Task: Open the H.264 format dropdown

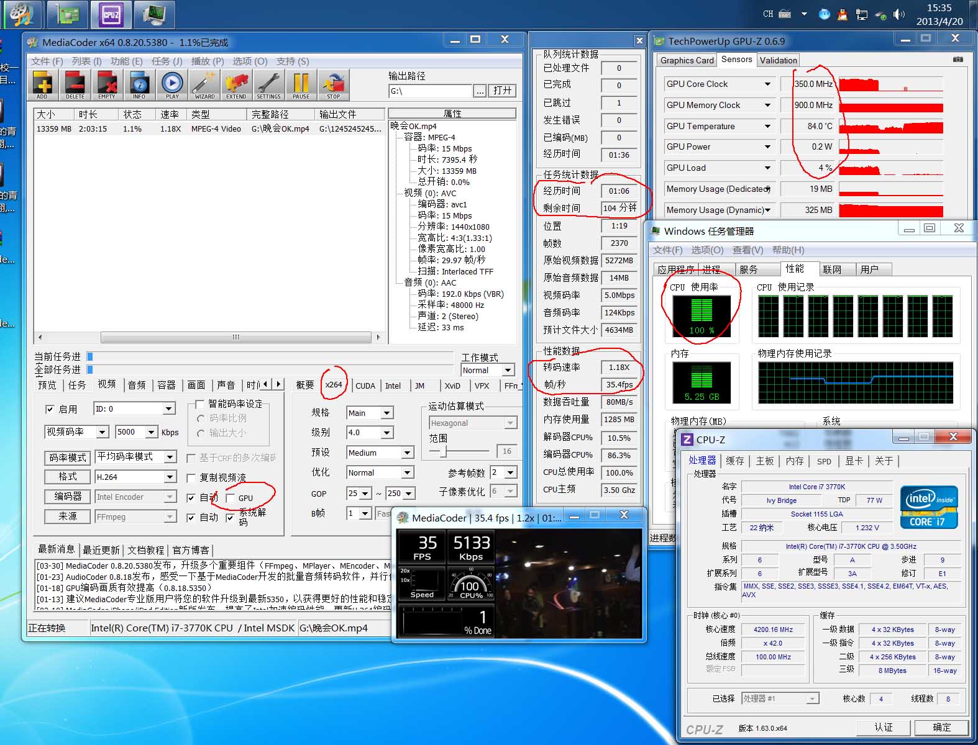Action: tap(170, 477)
